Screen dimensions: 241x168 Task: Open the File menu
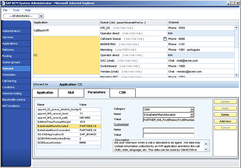point(6,10)
